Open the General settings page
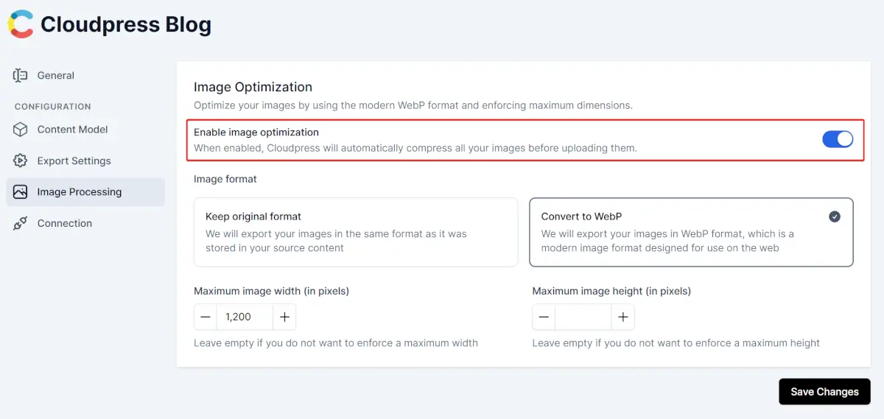Screen dimensions: 884x419 pos(56,75)
